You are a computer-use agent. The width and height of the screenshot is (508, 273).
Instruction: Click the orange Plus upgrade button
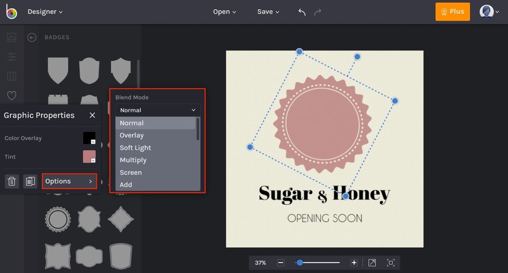click(x=453, y=12)
